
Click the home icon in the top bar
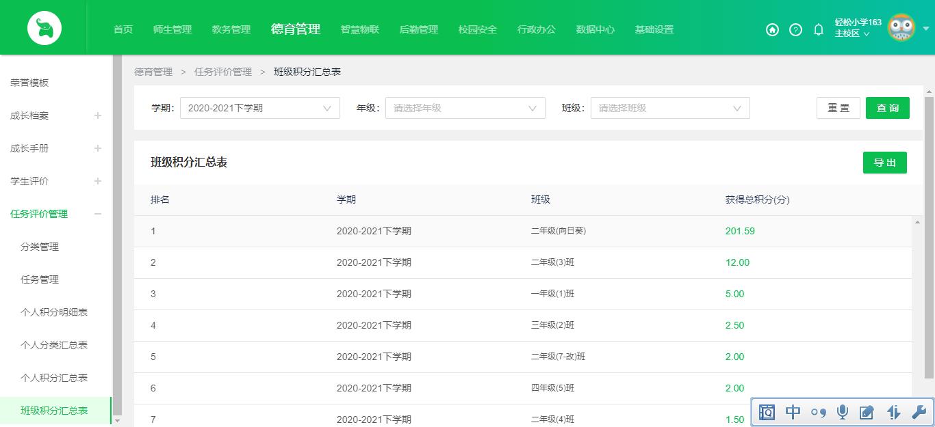(772, 30)
